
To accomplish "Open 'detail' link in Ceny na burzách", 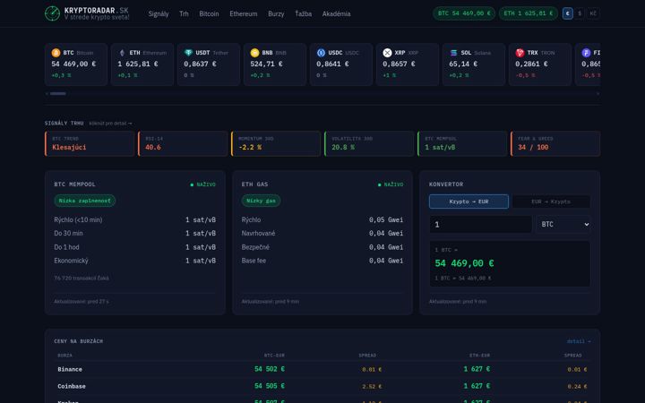I will (x=579, y=341).
